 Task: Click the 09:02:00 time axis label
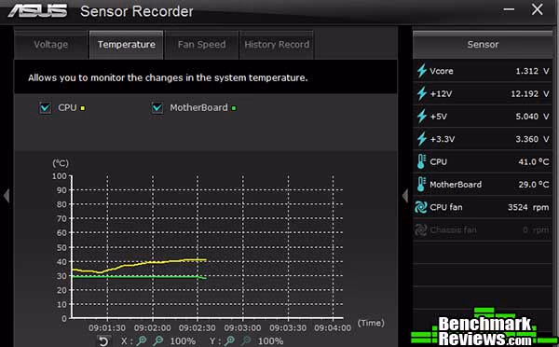click(152, 327)
